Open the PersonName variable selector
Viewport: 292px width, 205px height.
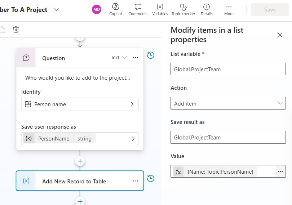pyautogui.click(x=80, y=139)
